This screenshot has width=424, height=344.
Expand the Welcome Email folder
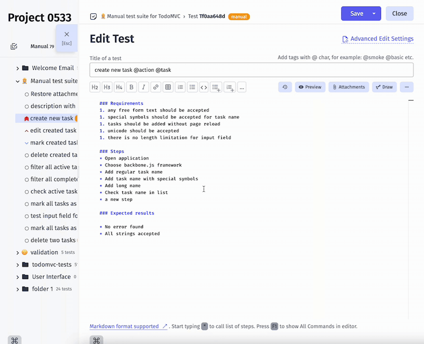pyautogui.click(x=18, y=68)
